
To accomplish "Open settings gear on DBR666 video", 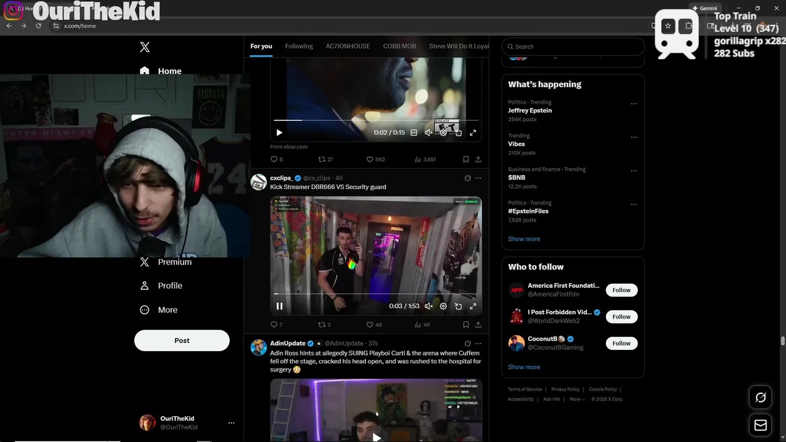I will [x=443, y=306].
